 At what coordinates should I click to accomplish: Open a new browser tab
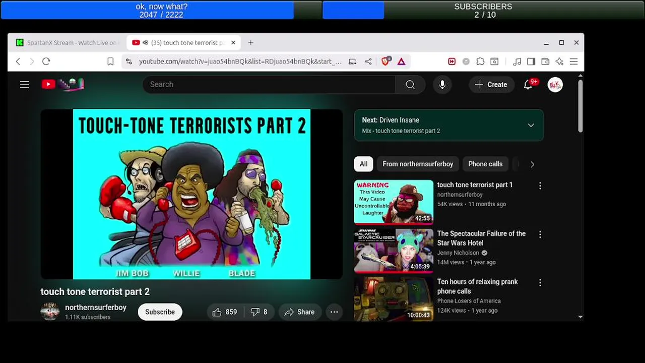point(250,43)
